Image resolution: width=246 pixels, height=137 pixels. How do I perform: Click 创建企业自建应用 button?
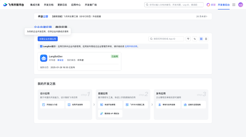pyautogui.click(x=48, y=39)
